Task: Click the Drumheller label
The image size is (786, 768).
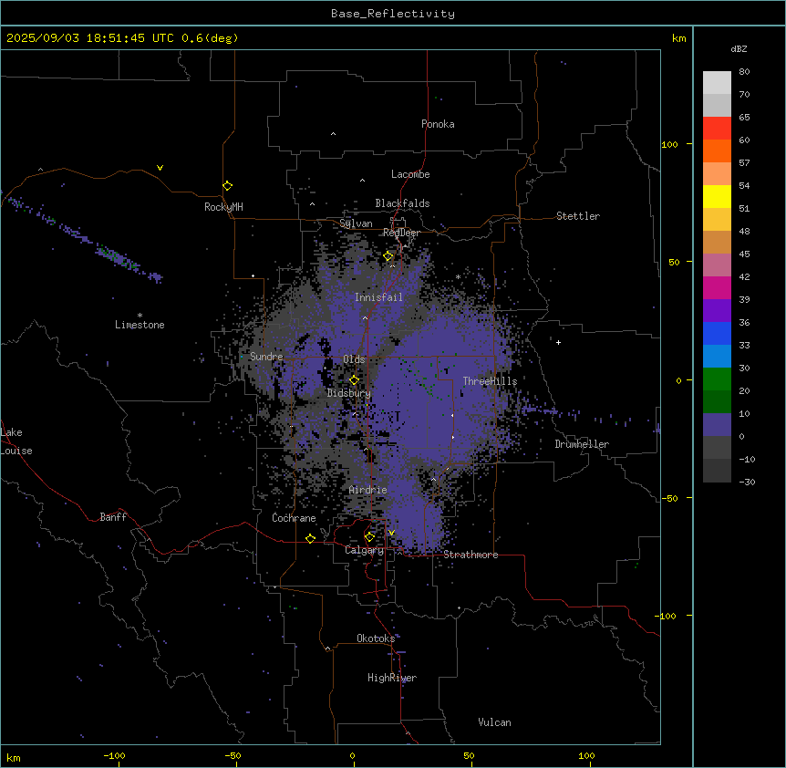Action: coord(582,444)
